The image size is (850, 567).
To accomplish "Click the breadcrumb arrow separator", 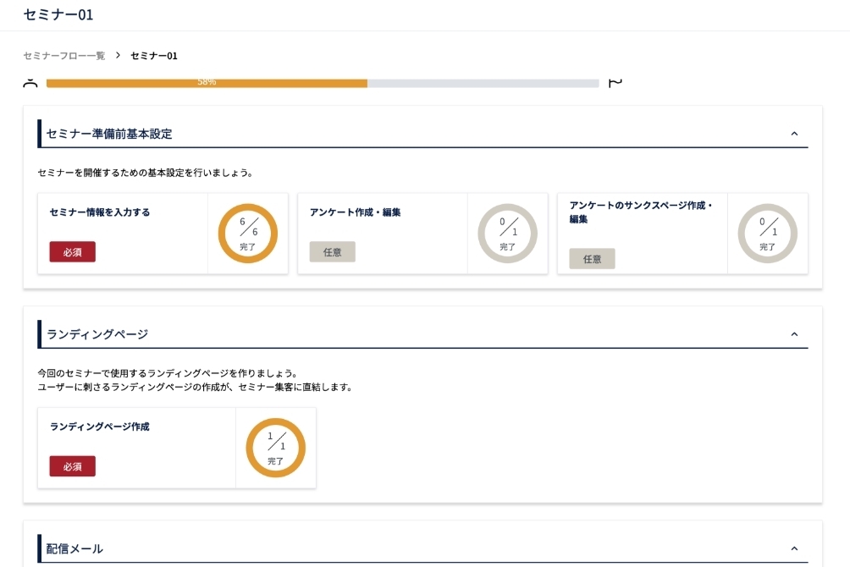I will pos(118,56).
